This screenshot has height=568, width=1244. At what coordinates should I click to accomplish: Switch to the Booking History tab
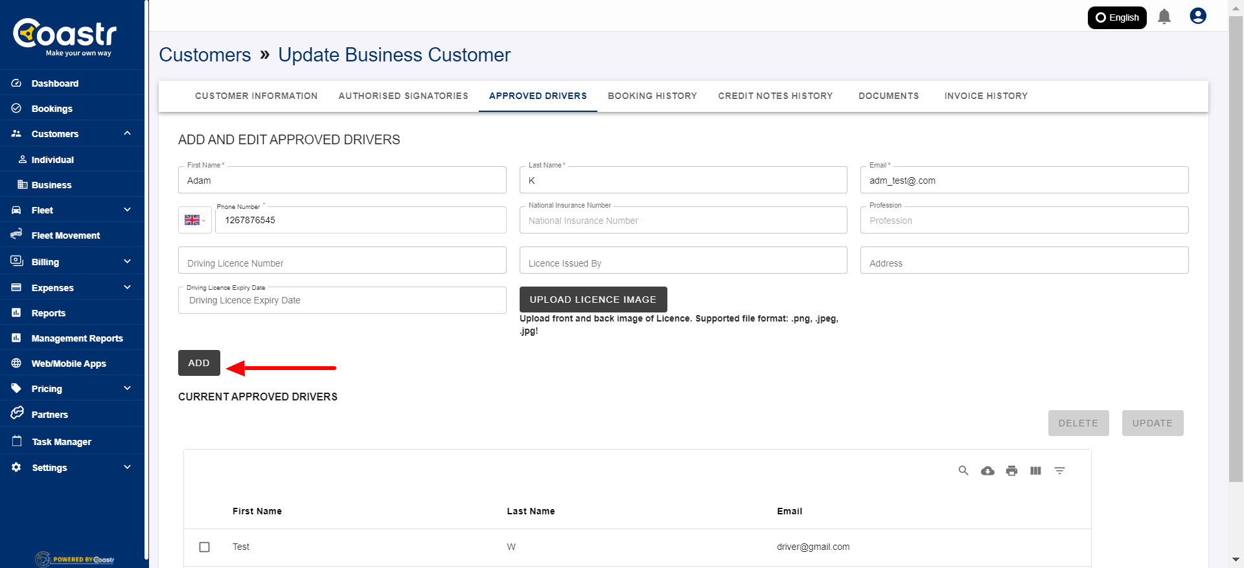coord(652,96)
